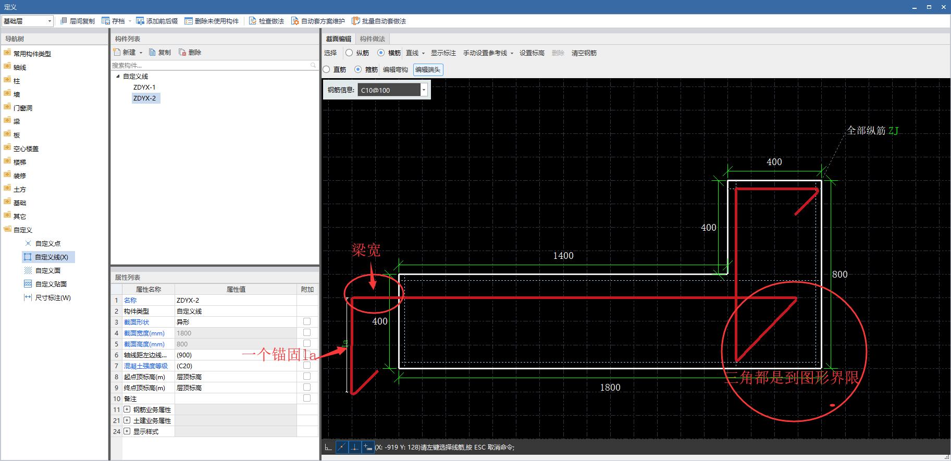Select 尺寸标注(W) in navigation tree

click(47, 297)
